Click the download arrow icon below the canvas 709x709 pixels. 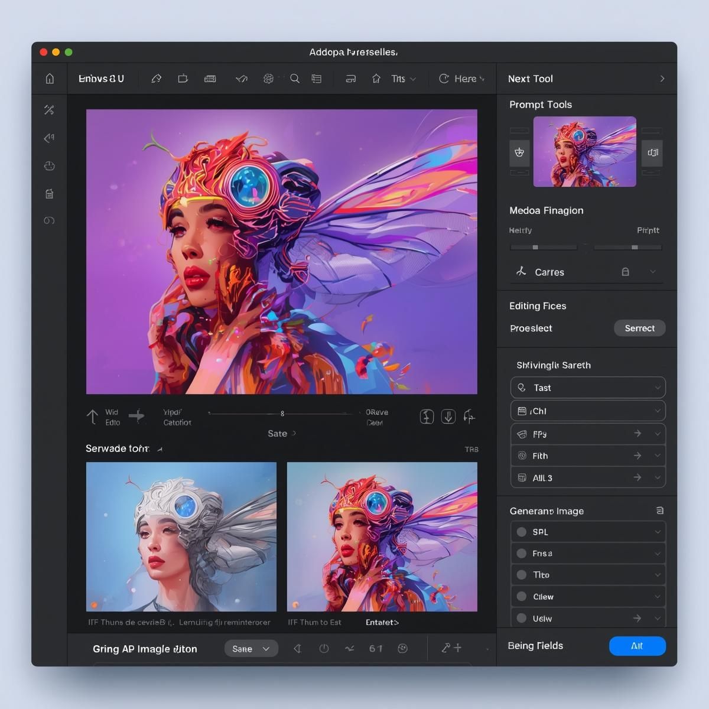pos(448,417)
